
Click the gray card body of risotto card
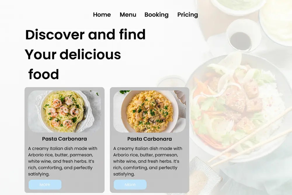click(x=150, y=140)
